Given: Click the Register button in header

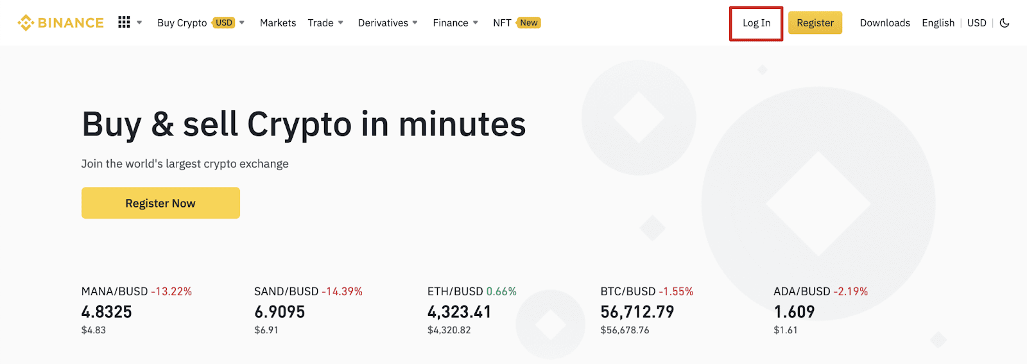Looking at the screenshot, I should 815,23.
